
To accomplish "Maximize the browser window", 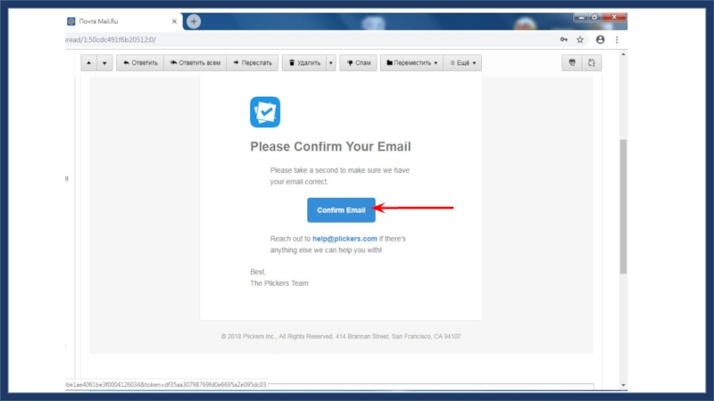I will [594, 17].
